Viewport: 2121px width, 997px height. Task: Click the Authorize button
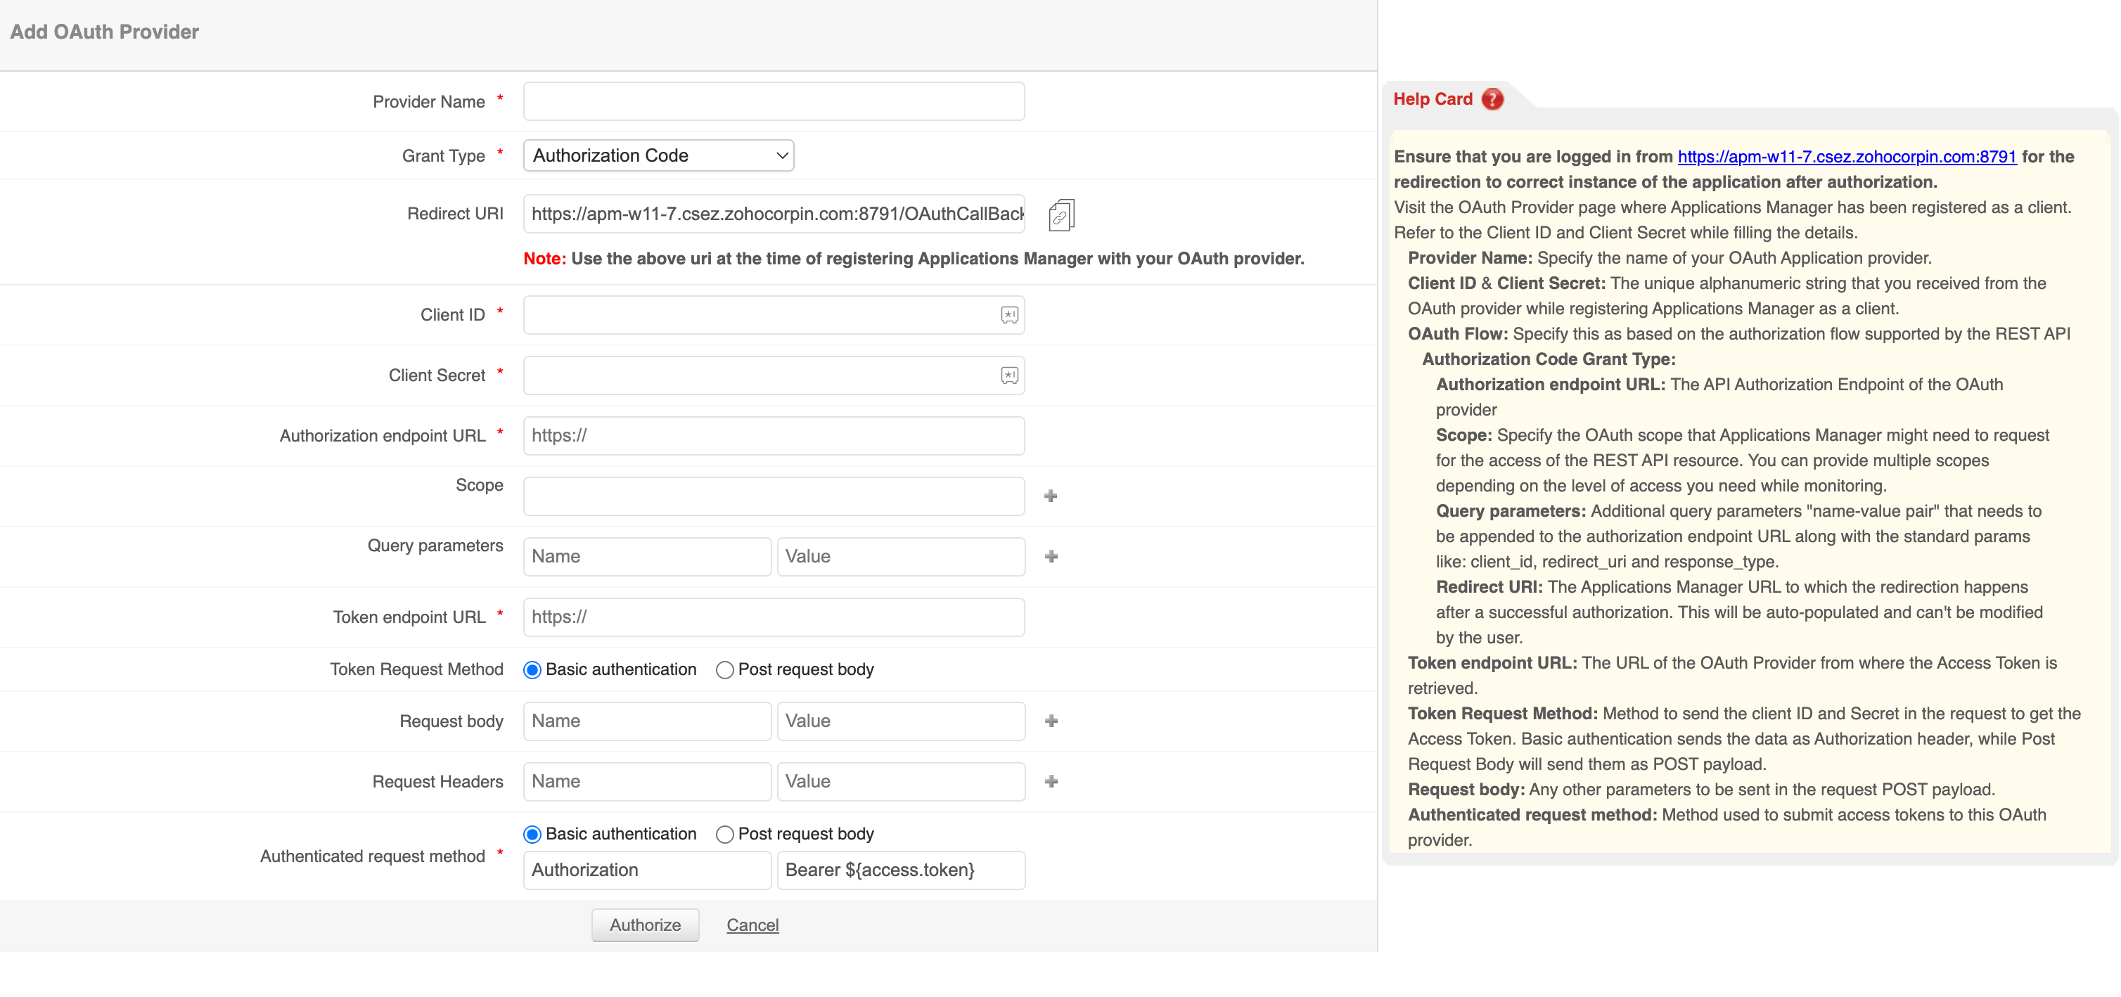click(646, 925)
